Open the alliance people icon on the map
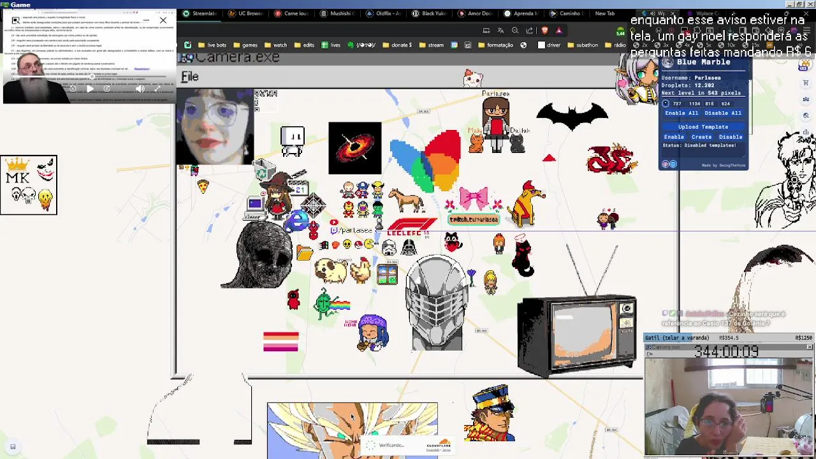The width and height of the screenshot is (816, 459). click(806, 99)
